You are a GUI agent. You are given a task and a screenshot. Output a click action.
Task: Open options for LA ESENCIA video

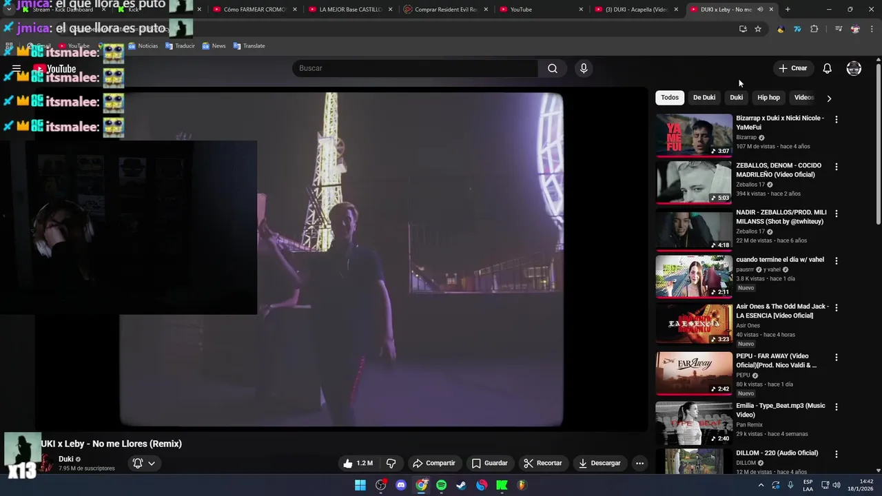point(837,307)
